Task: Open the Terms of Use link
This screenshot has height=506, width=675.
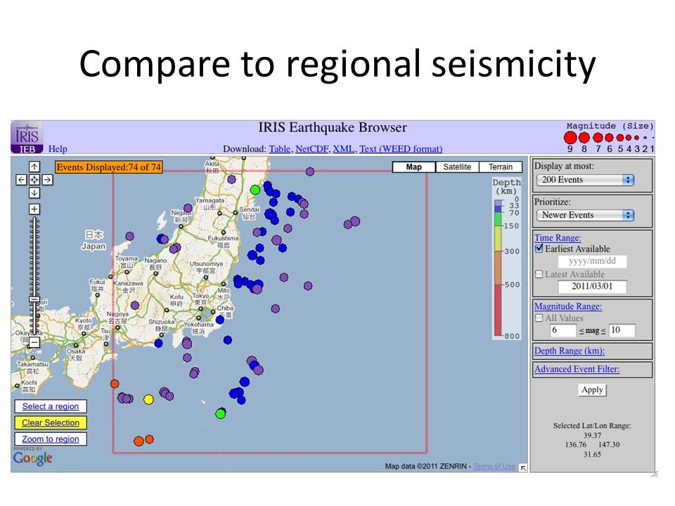Action: click(494, 466)
